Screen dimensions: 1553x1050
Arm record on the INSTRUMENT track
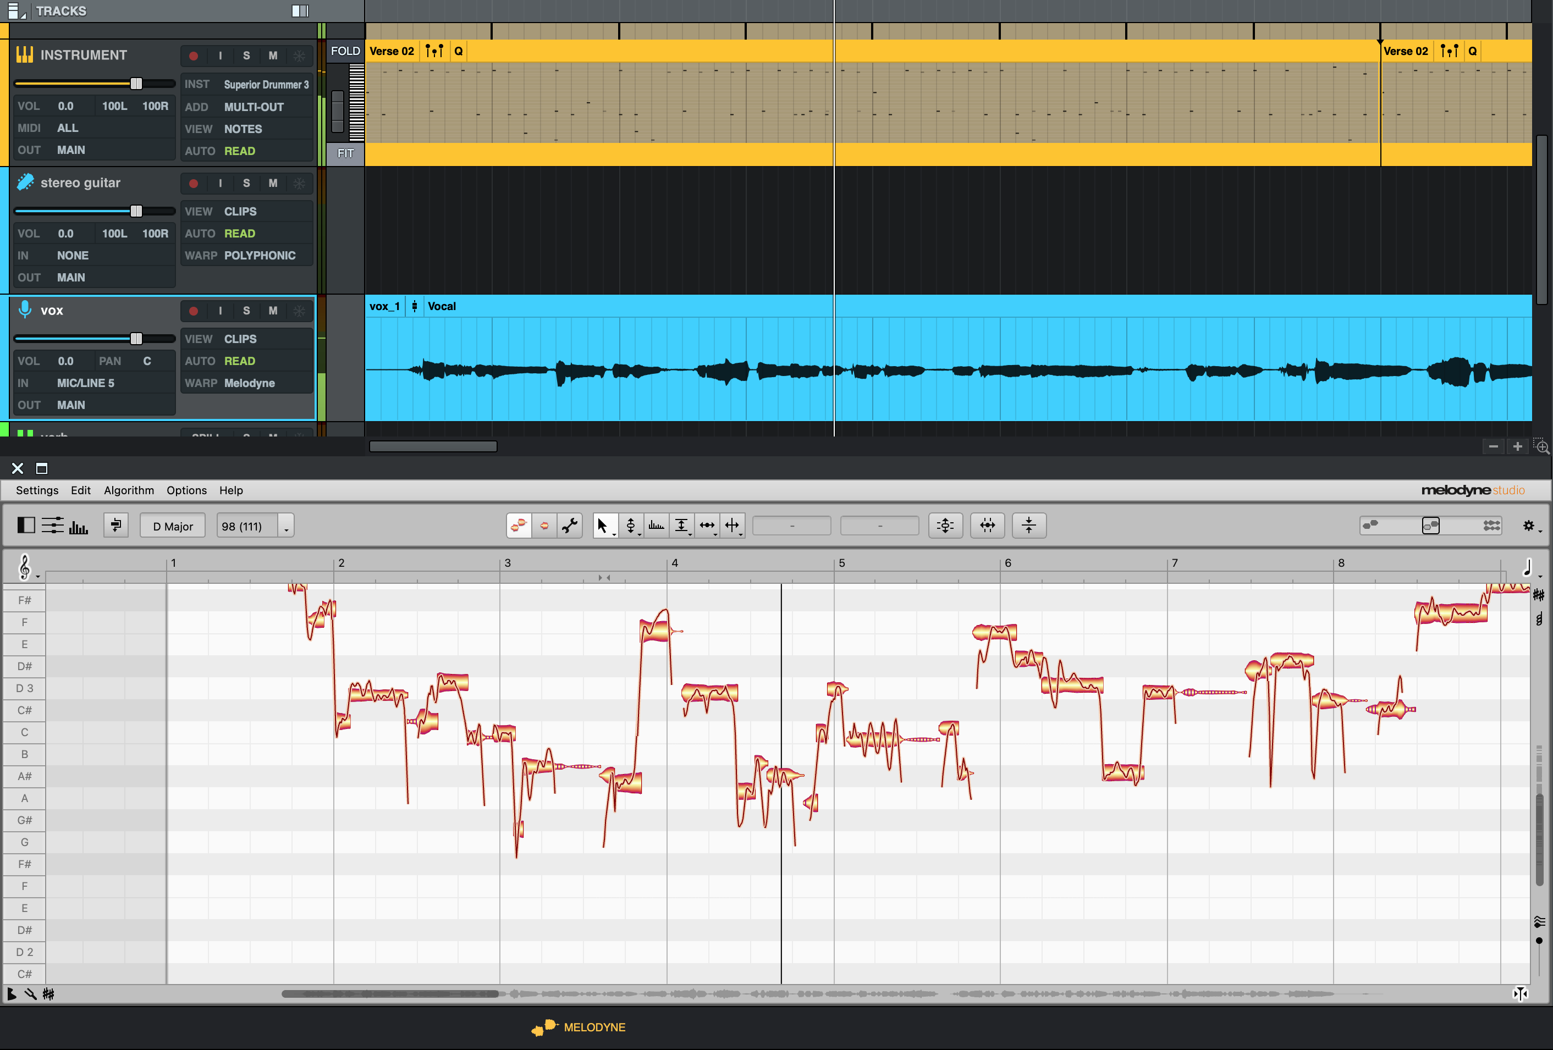tap(193, 56)
